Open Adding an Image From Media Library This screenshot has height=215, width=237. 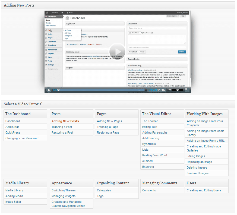[x=206, y=133]
